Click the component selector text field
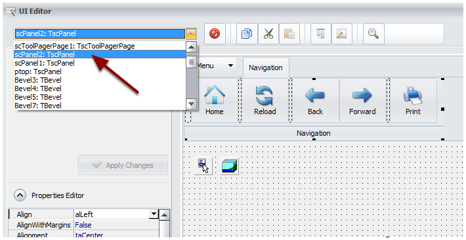The height and width of the screenshot is (240, 466). pos(100,33)
